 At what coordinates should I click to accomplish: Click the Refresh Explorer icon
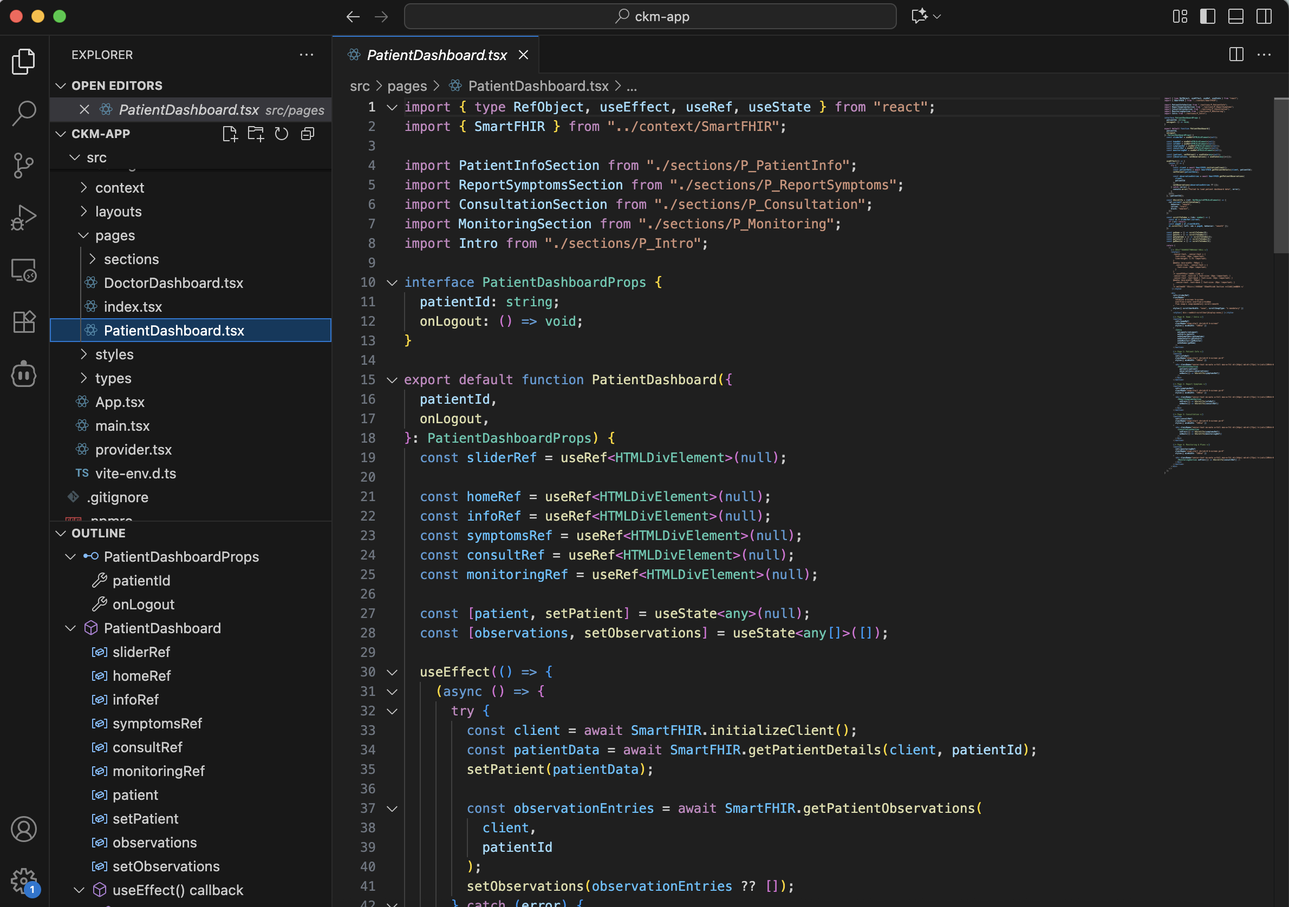pyautogui.click(x=281, y=134)
